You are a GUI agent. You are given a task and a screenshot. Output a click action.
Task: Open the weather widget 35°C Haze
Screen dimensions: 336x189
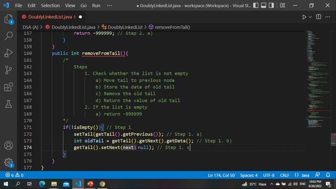tap(254, 184)
